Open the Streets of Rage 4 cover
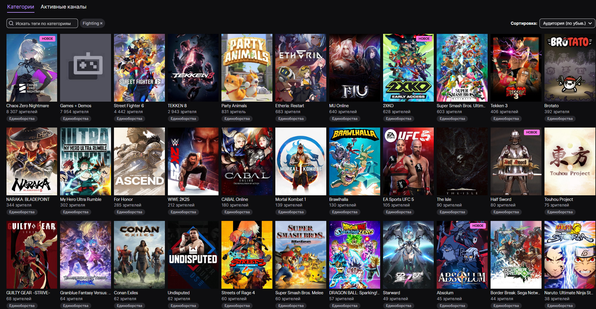This screenshot has width=596, height=309. click(247, 255)
